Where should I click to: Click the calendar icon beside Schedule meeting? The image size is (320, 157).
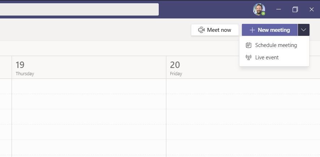(248, 45)
